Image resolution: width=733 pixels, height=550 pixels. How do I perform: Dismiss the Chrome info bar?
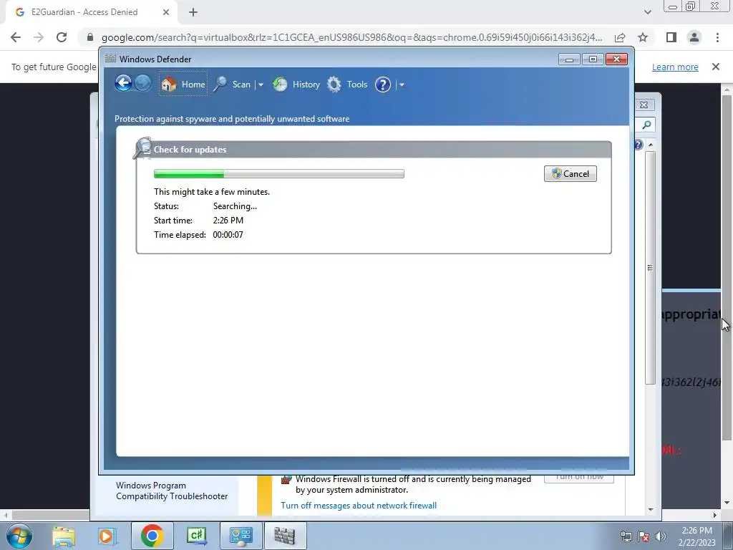(x=716, y=67)
